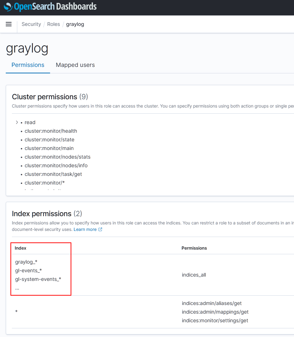The height and width of the screenshot is (337, 294).
Task: Select the cluster:monitor/nodes/info permission
Action: tap(56, 165)
